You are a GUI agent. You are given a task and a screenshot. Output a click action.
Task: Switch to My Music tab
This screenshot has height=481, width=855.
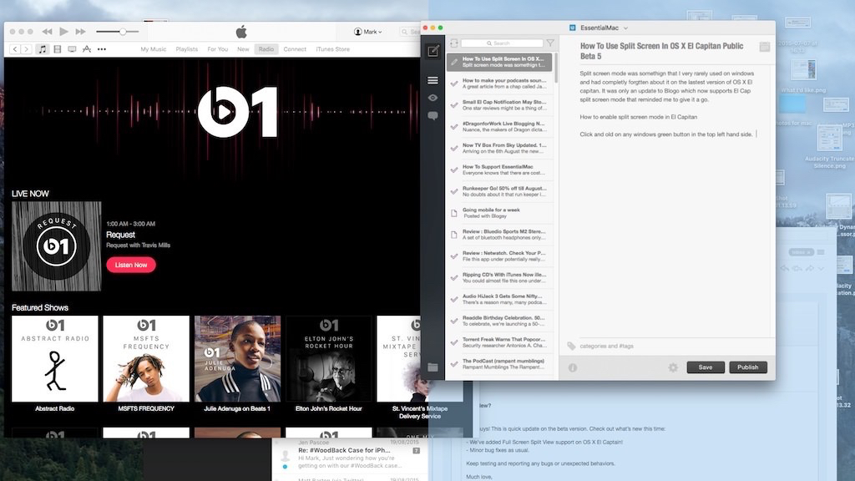tap(154, 49)
